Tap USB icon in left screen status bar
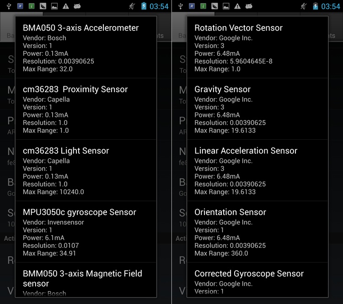Viewport: 343px width, 304px height. click(x=9, y=6)
